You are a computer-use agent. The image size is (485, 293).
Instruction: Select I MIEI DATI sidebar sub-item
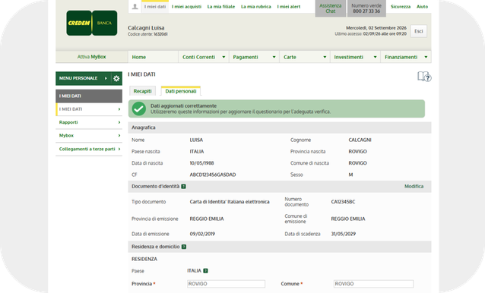click(x=89, y=109)
